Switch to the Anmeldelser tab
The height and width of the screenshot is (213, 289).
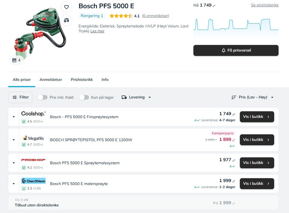[x=51, y=80]
